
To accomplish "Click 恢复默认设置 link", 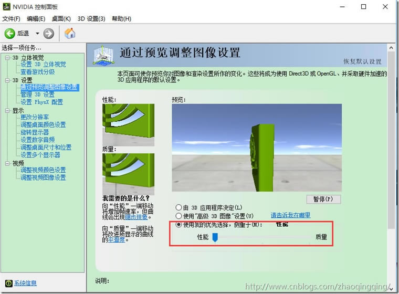I will (x=362, y=61).
